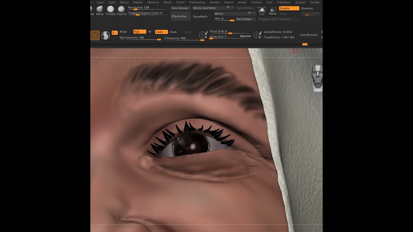Viewport: 413px width, 232px height.
Task: Click the head orientation view cube
Action: 317,77
